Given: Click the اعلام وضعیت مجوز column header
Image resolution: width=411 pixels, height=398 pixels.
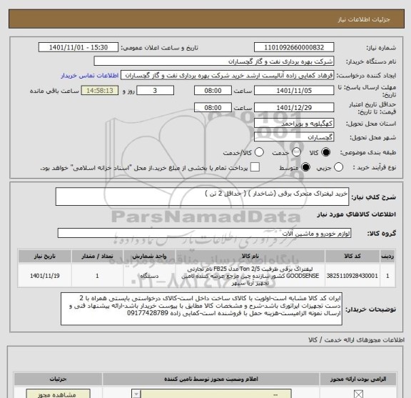Looking at the screenshot, I should [211, 379].
